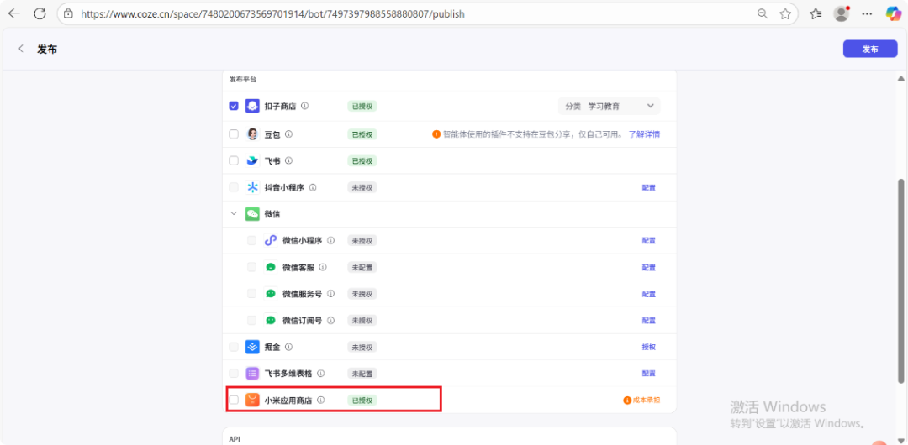Click the browser back arrow
Image resolution: width=908 pixels, height=445 pixels.
13,14
